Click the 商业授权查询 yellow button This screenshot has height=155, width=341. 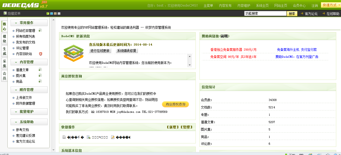(175, 104)
